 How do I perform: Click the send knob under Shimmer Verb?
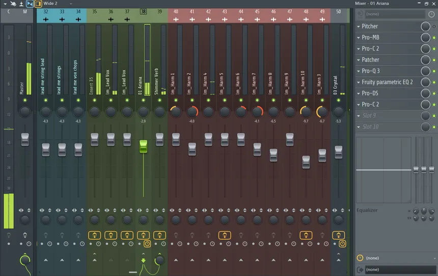[x=159, y=260]
